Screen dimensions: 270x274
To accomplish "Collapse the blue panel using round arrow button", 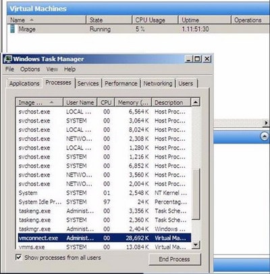I will 265,136.
